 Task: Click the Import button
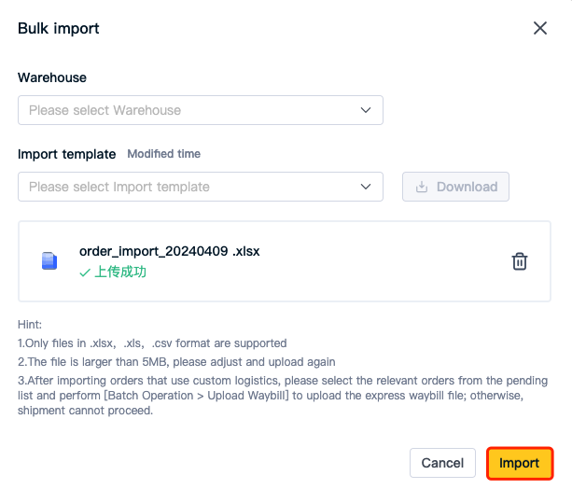tap(520, 463)
